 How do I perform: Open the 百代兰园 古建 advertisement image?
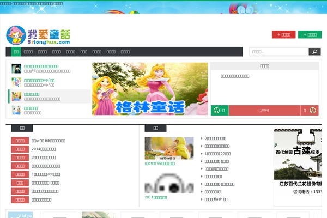(298, 154)
